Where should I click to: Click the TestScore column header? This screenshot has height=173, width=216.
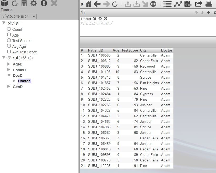click(x=130, y=50)
